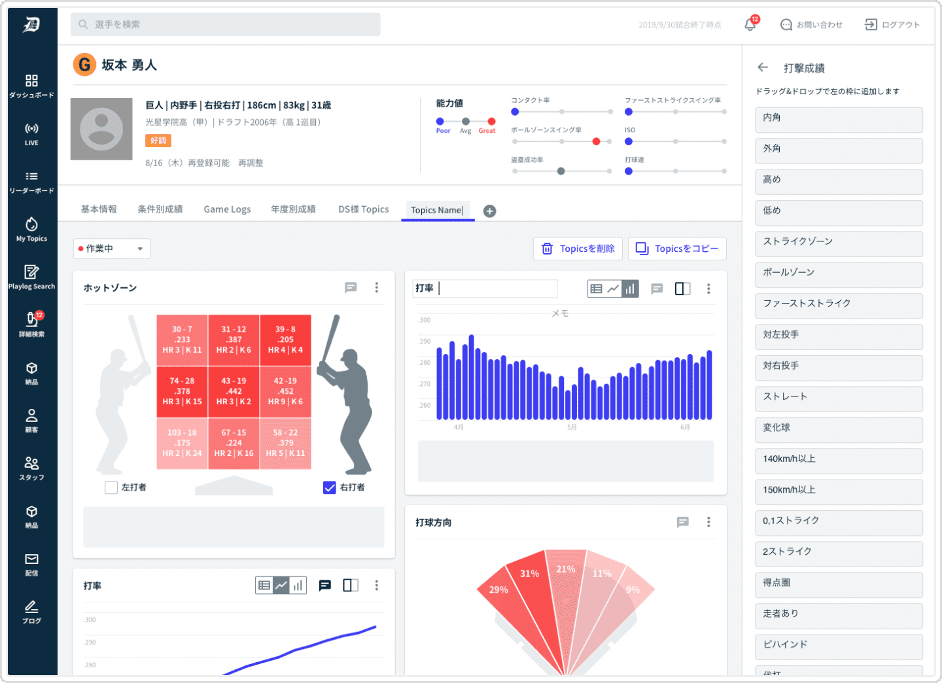
Task: Check the 左打者 checkbox
Action: (x=111, y=487)
